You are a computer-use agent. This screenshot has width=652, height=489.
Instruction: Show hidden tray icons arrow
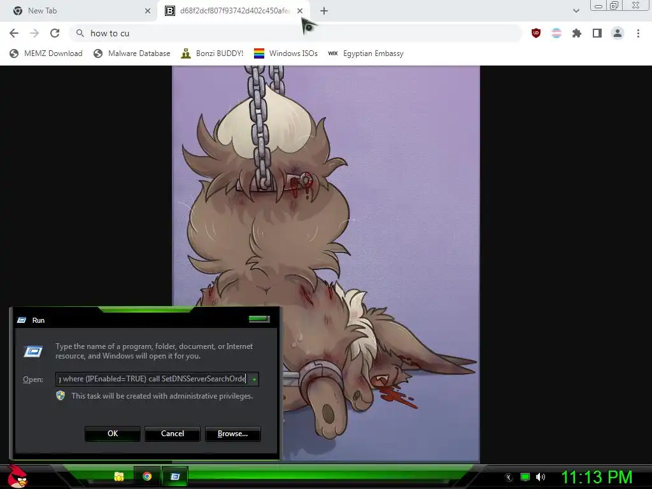[x=509, y=478]
